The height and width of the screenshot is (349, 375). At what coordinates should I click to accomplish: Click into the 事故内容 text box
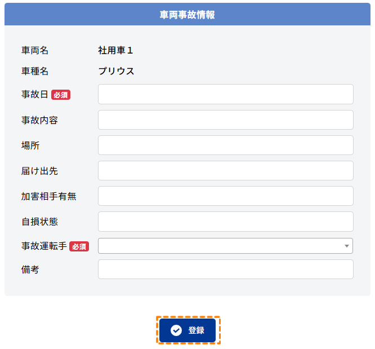pos(225,120)
